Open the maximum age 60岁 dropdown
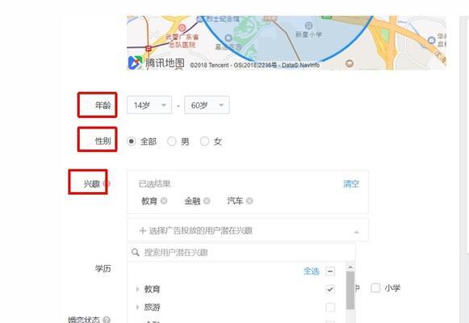The image size is (469, 323). click(207, 105)
